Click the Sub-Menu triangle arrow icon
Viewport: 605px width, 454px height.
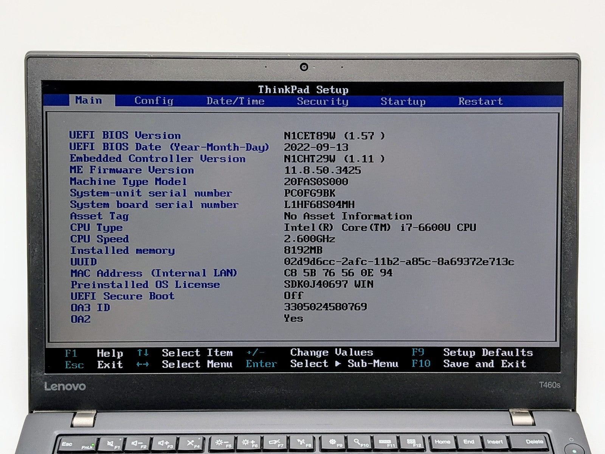338,364
